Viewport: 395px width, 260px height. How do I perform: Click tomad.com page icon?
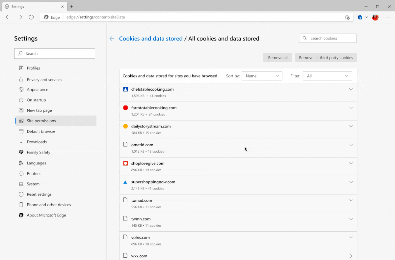pyautogui.click(x=125, y=200)
